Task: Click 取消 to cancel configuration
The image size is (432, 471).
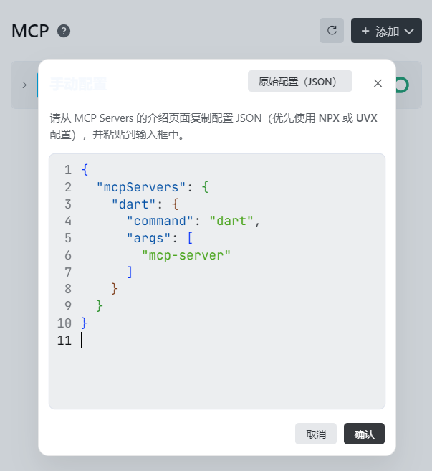Action: coord(316,434)
